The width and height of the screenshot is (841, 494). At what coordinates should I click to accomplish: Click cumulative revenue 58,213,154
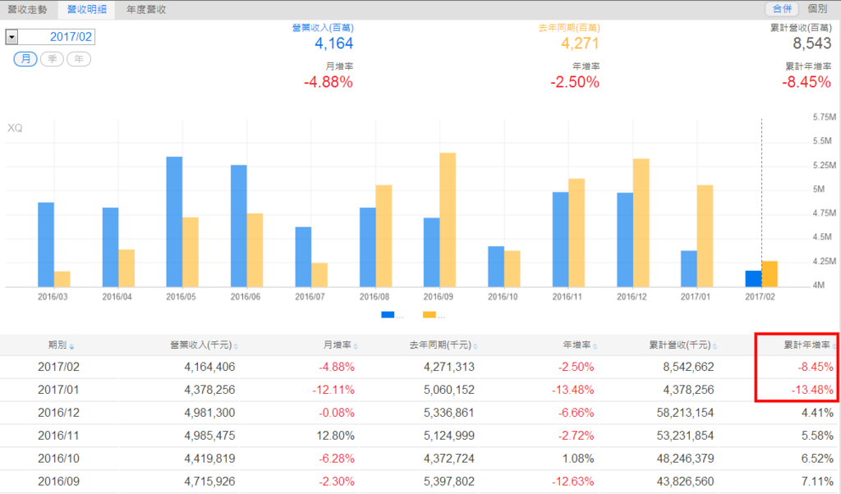[x=686, y=413]
